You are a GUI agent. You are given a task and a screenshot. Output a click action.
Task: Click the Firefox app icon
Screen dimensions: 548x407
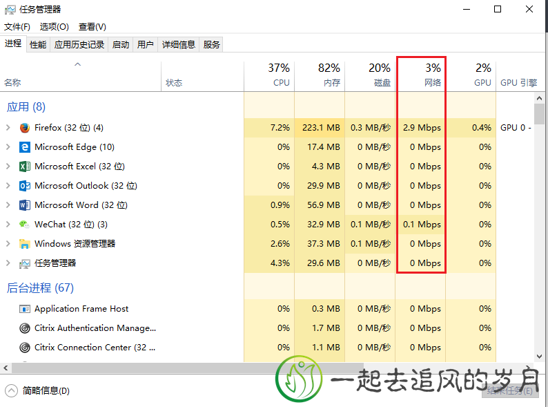tap(24, 128)
